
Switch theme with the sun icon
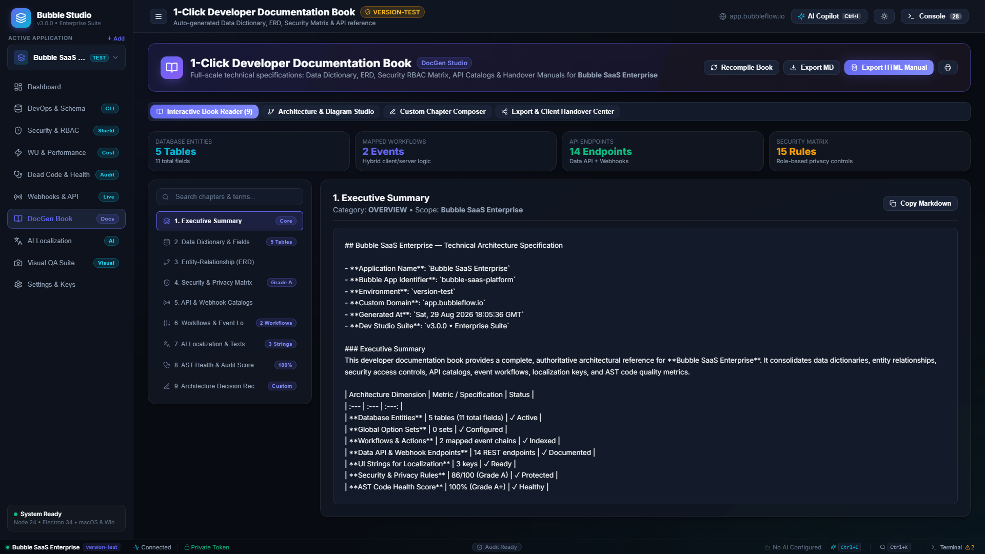point(884,16)
